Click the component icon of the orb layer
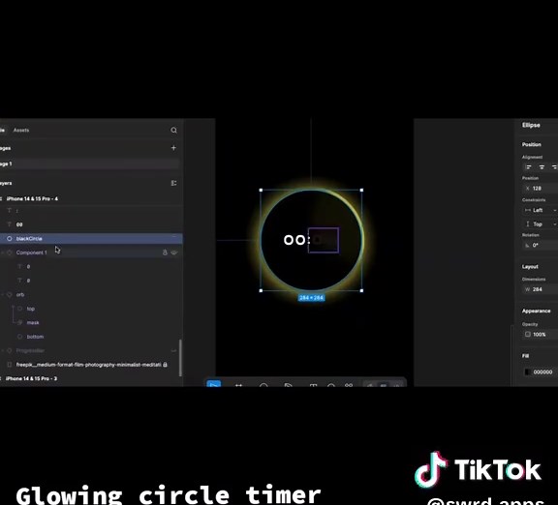558x505 pixels. [10, 295]
